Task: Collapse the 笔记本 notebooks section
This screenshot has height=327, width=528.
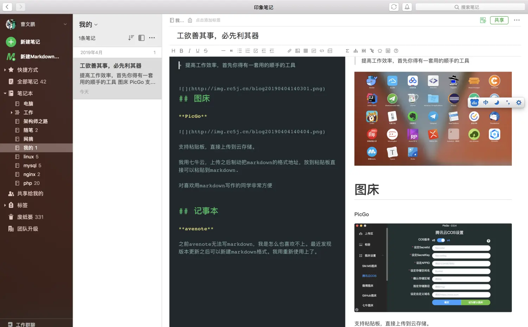Action: (x=5, y=93)
